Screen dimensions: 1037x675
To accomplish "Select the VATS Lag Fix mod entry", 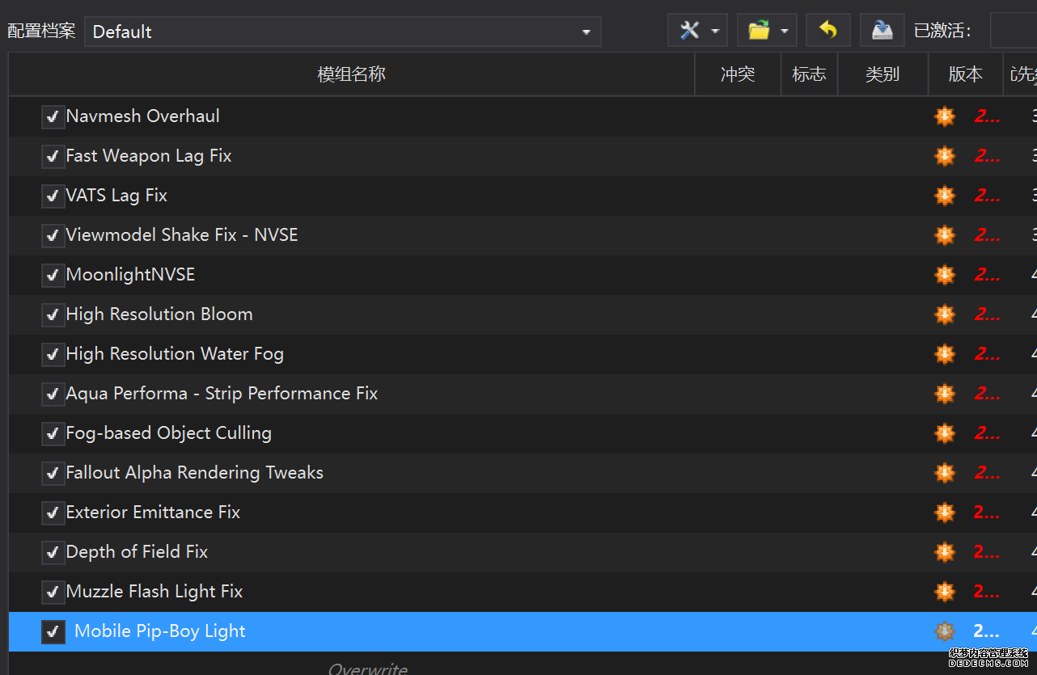I will 116,196.
